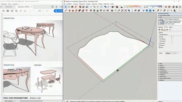
Task: Select the Tape Measure tool
Action: (158, 11)
